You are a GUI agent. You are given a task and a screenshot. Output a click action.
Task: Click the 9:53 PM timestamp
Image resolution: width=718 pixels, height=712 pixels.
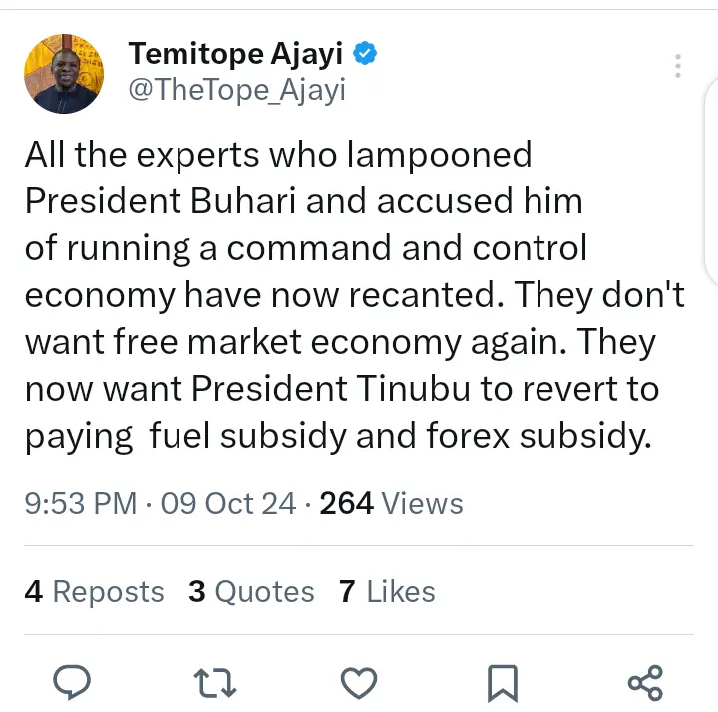(80, 504)
